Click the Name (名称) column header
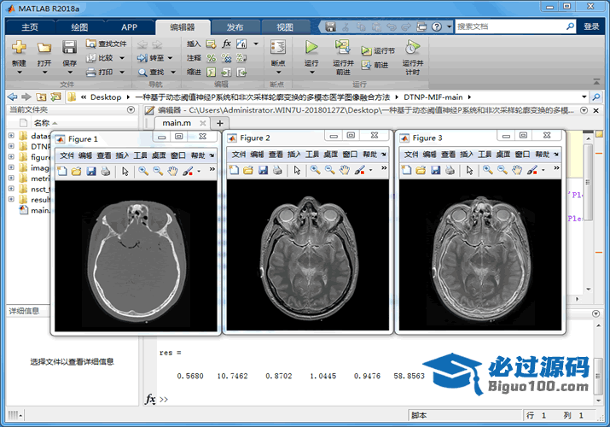This screenshot has height=427, width=610. click(x=42, y=123)
